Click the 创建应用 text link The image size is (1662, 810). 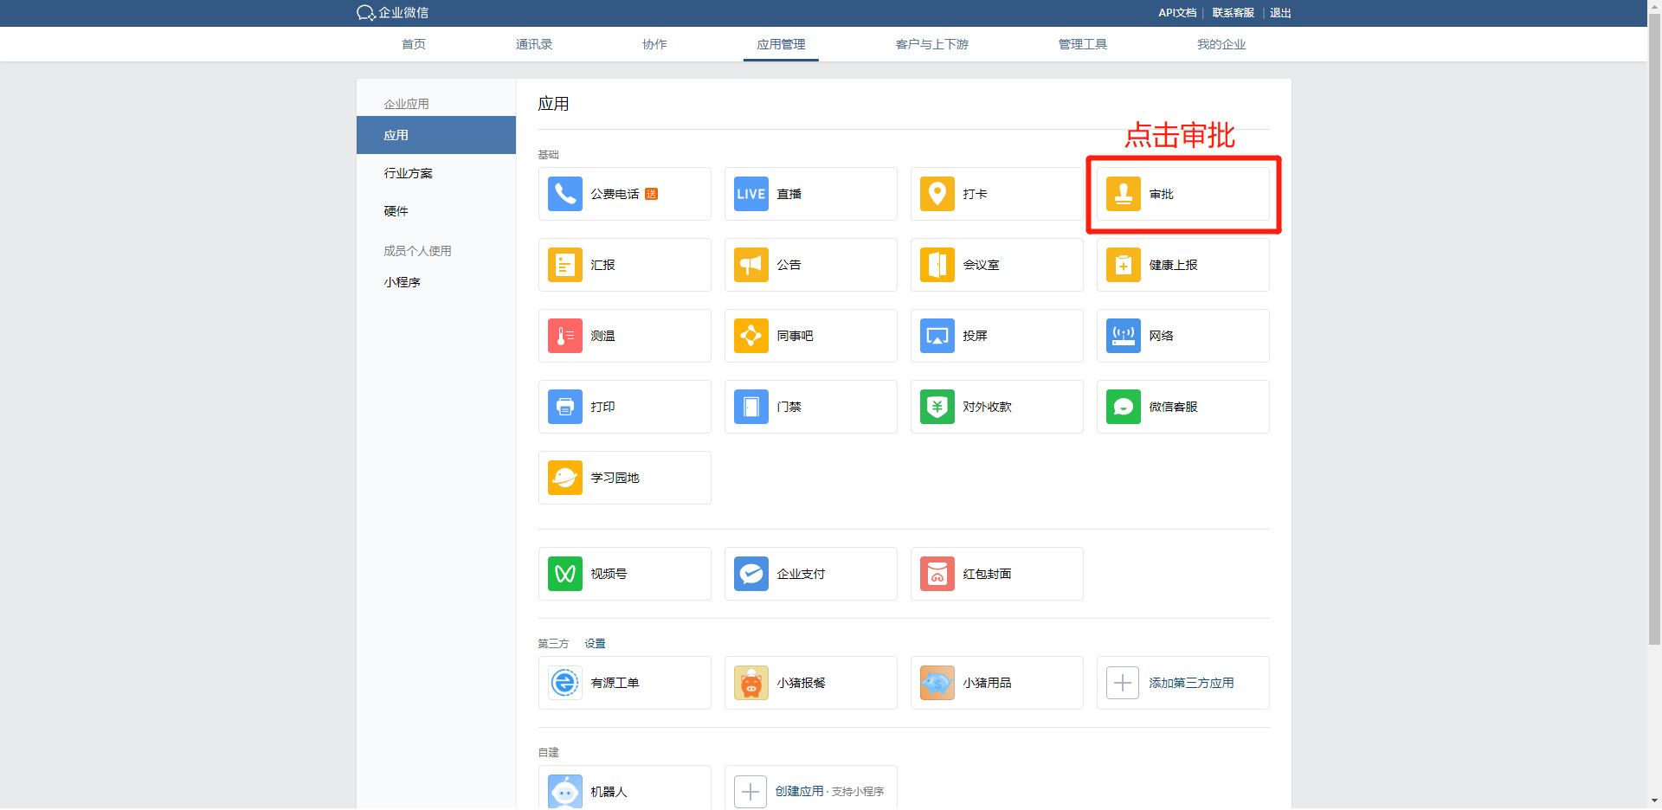pos(799,791)
